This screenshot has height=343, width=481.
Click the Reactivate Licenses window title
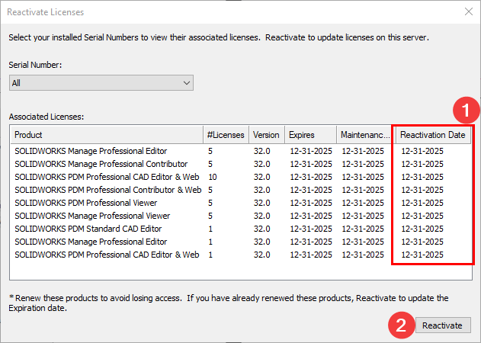46,12
